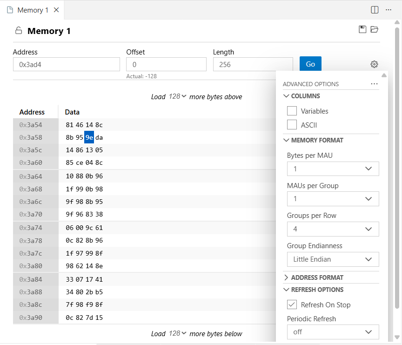Switch to the Memory 1 tab
Screen dimensions: 402x345
click(x=33, y=10)
